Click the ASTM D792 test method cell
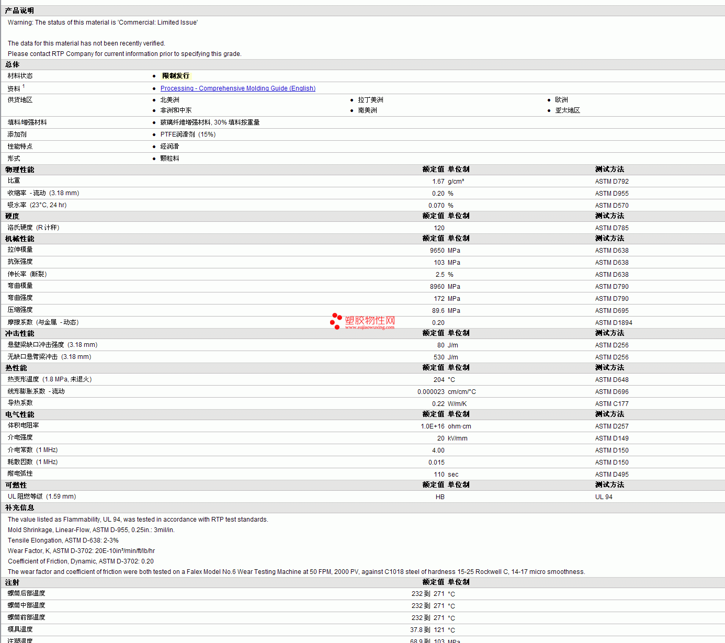 [612, 182]
